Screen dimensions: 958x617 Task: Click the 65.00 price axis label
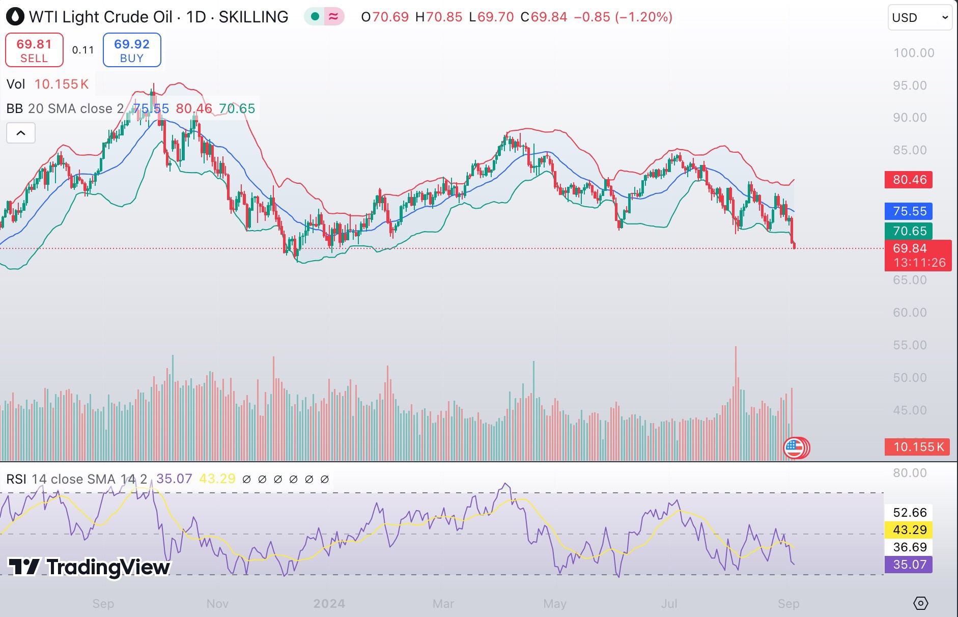910,280
